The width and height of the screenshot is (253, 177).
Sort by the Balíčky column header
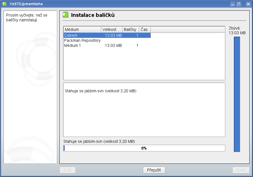coord(131,29)
